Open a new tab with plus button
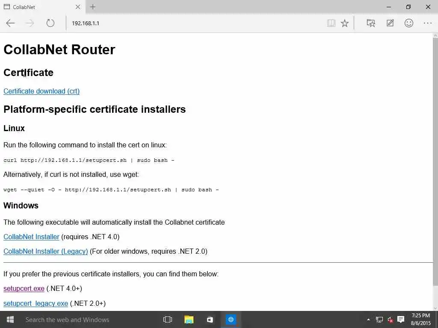This screenshot has height=328, width=438. tap(93, 7)
